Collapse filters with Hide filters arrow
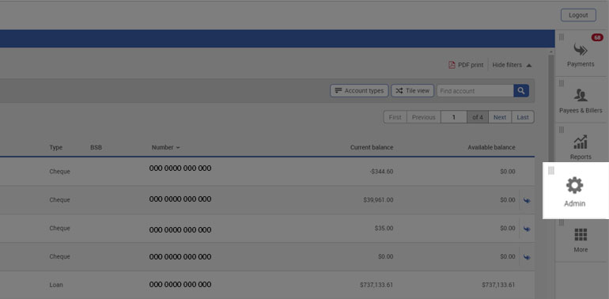The height and width of the screenshot is (299, 609). pos(529,65)
